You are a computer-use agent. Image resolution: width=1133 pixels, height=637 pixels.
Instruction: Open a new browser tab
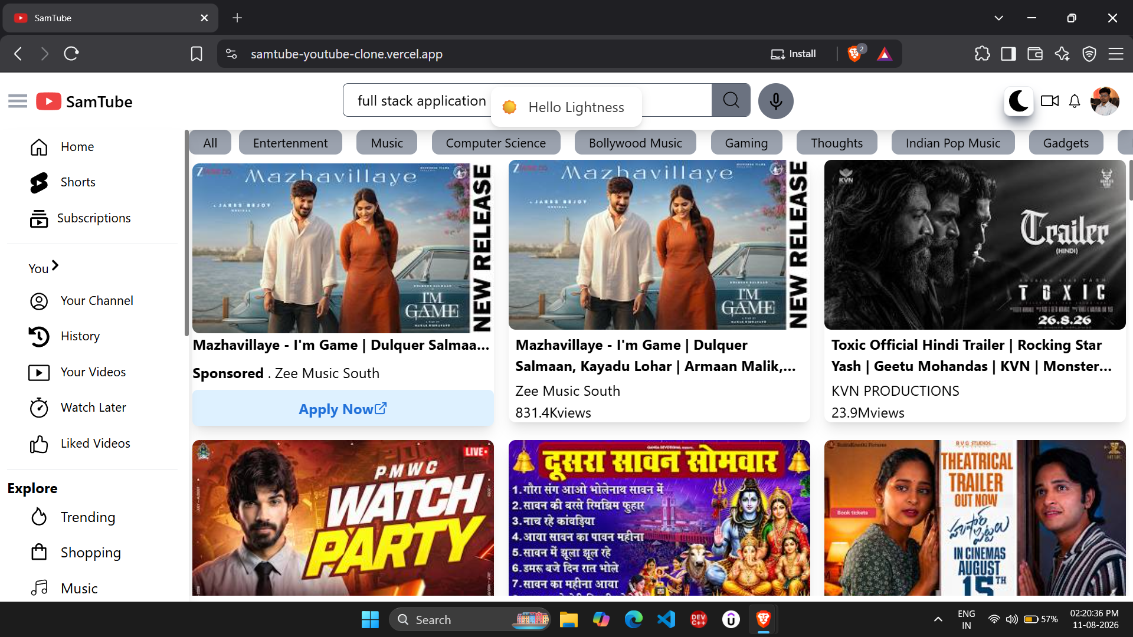coord(237,18)
